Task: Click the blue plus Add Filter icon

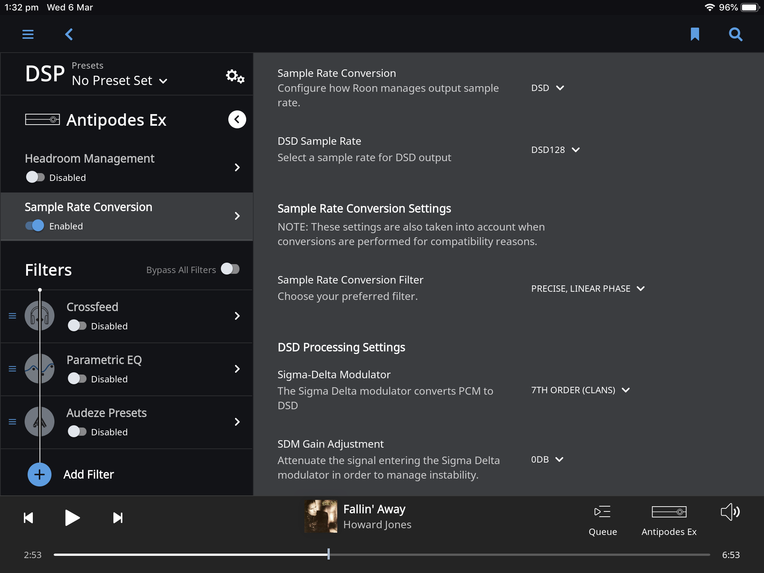Action: (x=40, y=475)
